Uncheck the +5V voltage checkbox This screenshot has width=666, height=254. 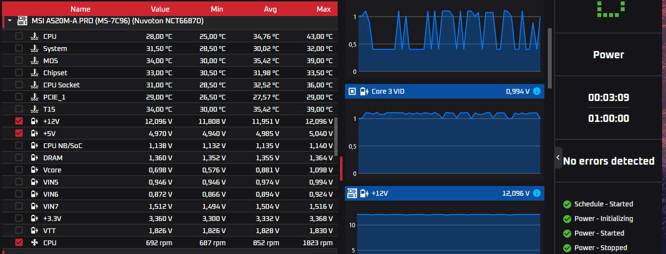(19, 133)
